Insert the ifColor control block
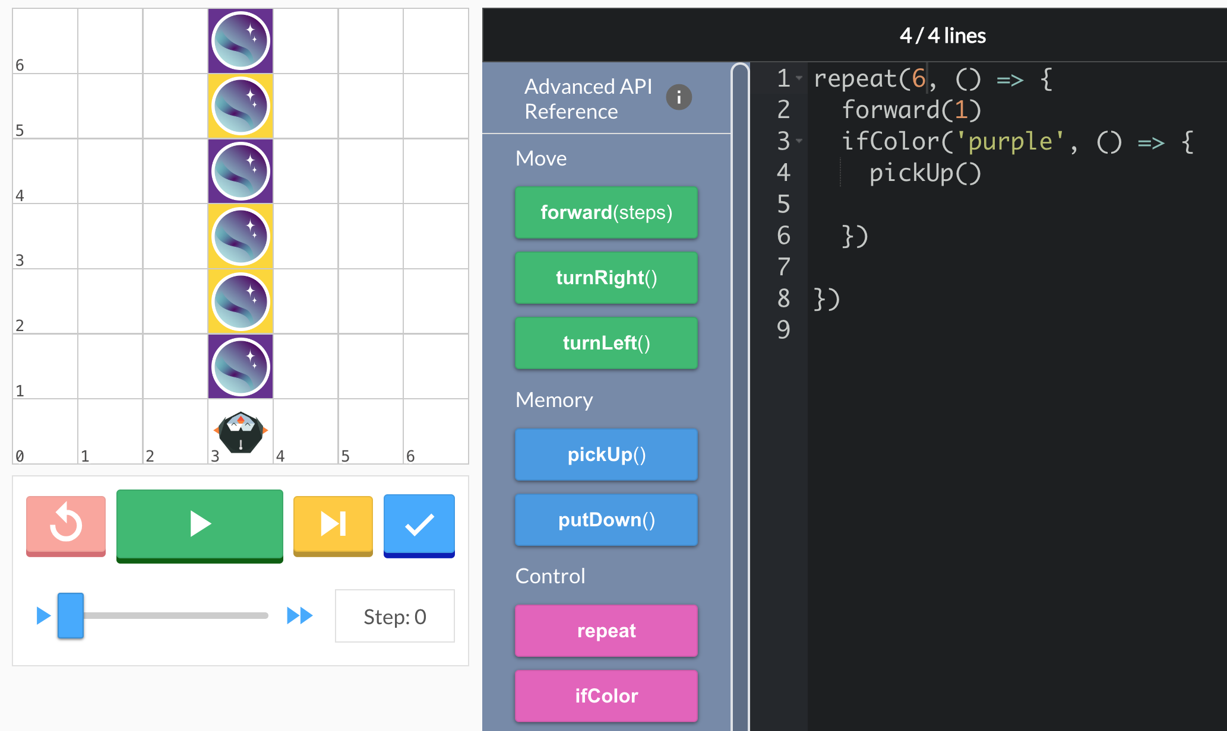Screen dimensions: 1227x731 (x=606, y=695)
